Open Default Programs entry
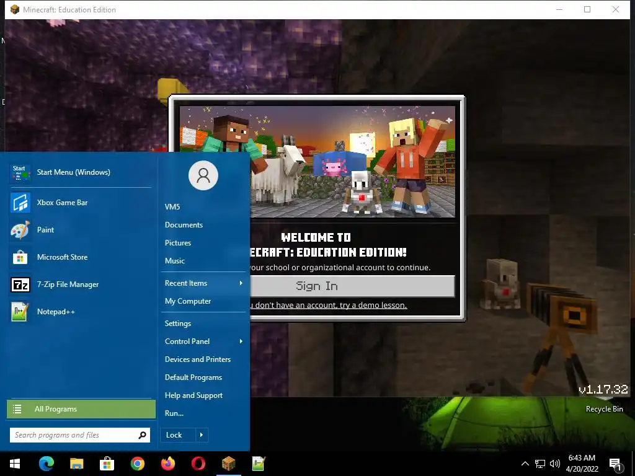Viewport: 635px width, 476px height. [x=193, y=377]
